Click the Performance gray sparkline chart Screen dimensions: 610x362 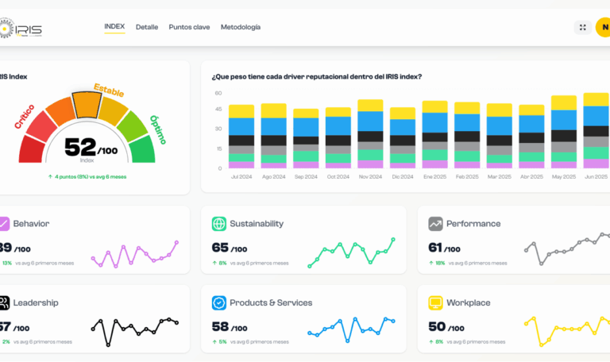[x=567, y=248]
